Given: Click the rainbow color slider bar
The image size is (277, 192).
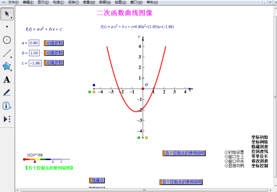Looking at the screenshot, I should coord(46,159).
